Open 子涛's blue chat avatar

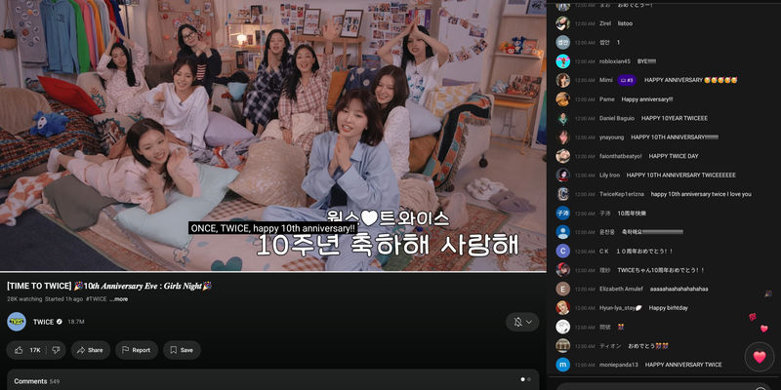(x=563, y=213)
